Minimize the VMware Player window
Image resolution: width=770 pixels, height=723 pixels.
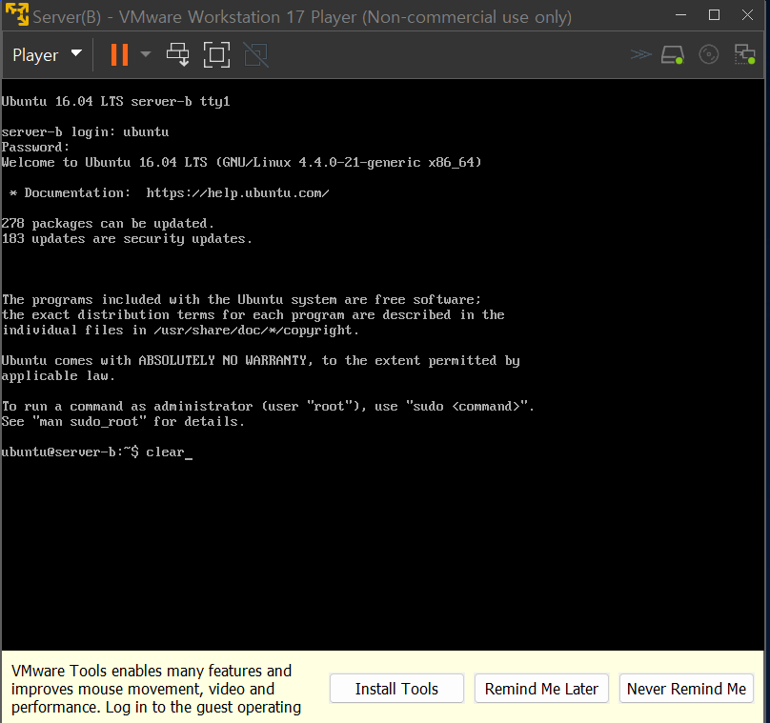[680, 15]
